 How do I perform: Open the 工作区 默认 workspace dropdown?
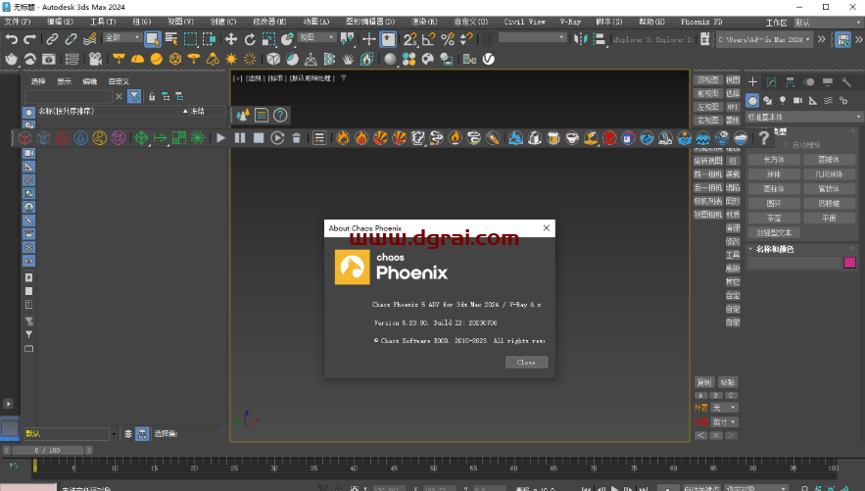click(828, 23)
